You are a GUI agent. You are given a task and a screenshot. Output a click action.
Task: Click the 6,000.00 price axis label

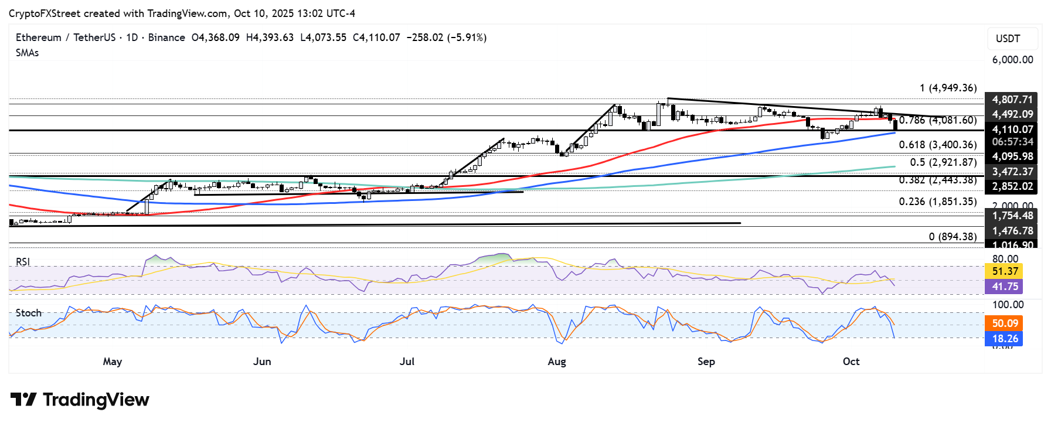click(x=1012, y=60)
